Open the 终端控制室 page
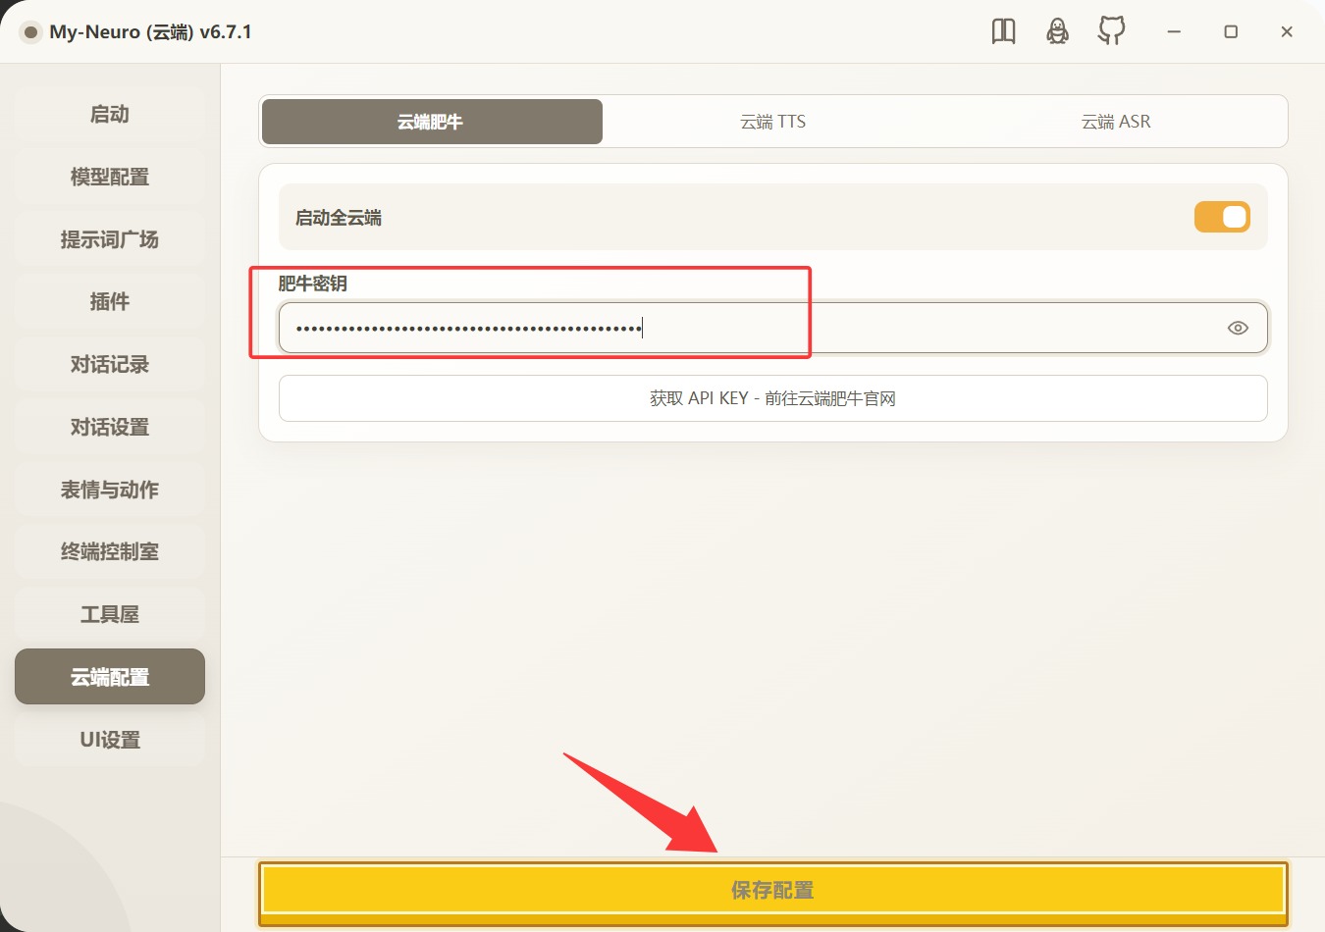Screen dimensions: 1325x932 coord(110,551)
